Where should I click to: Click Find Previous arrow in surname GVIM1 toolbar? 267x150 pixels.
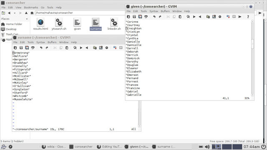point(87,48)
